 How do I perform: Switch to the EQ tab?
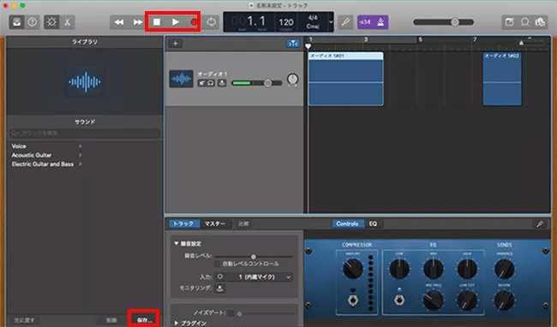coord(373,223)
